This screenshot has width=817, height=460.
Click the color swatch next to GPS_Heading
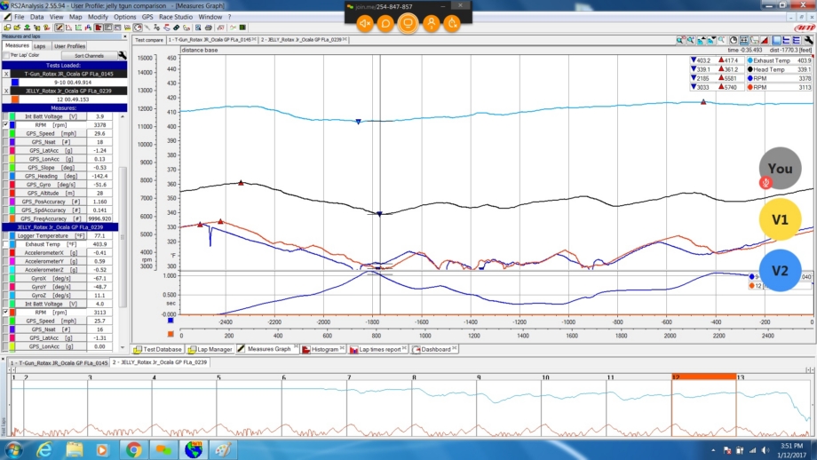[12, 176]
